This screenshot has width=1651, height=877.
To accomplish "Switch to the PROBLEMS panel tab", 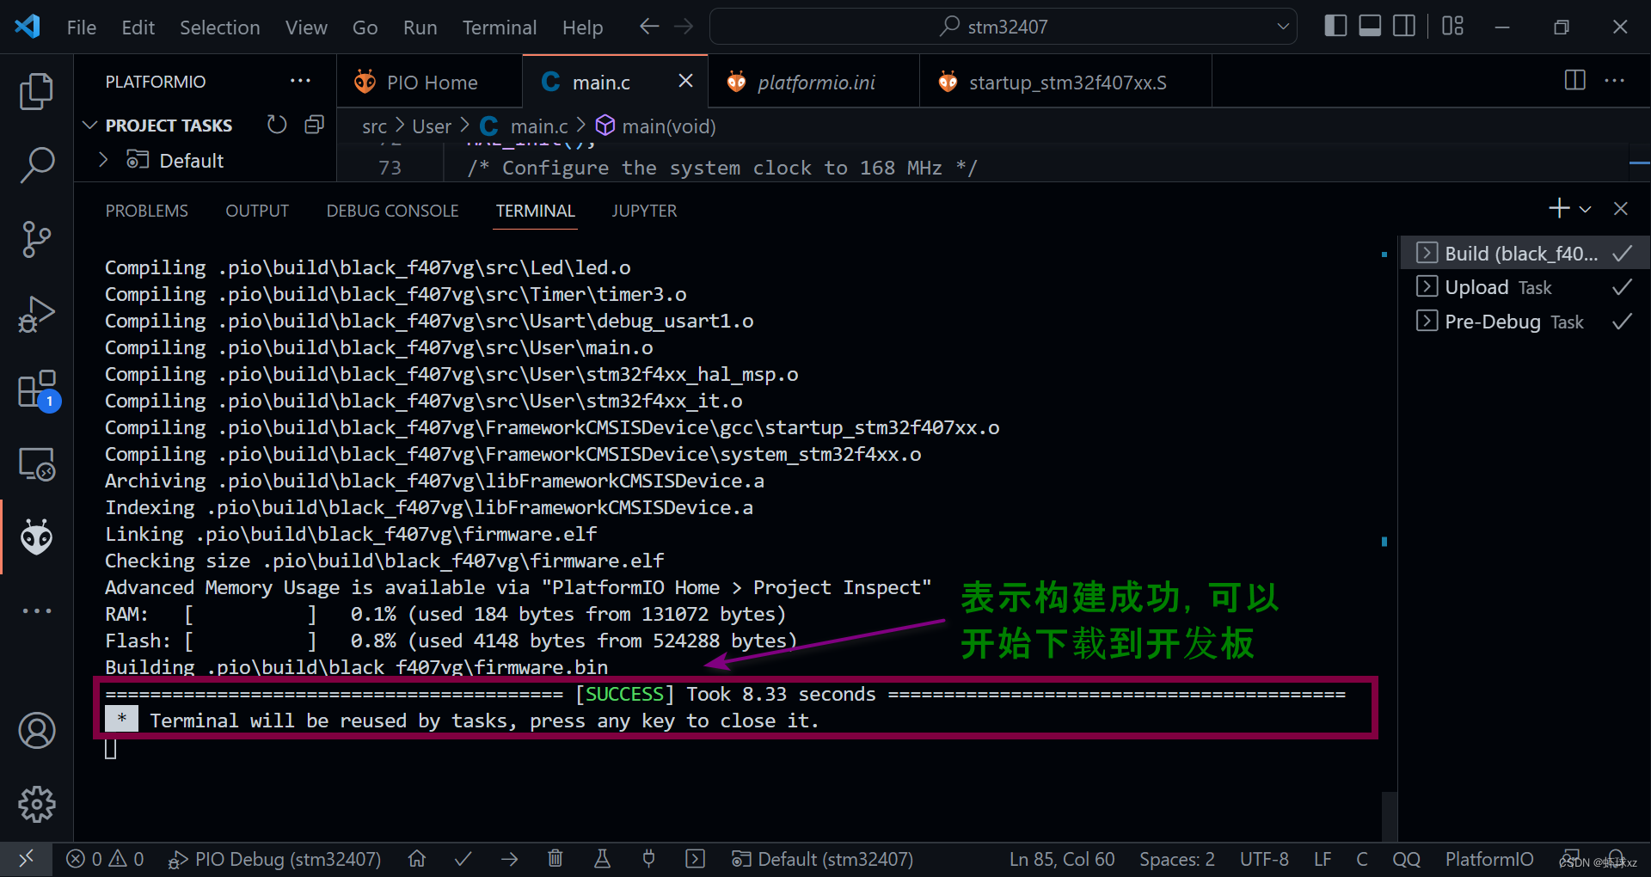I will (146, 211).
